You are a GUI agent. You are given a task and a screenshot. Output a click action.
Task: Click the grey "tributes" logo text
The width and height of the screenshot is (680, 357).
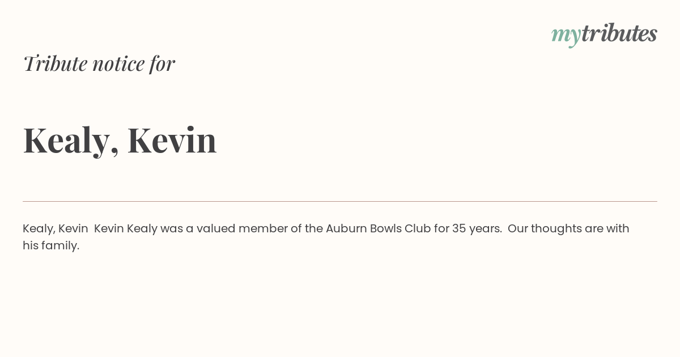[x=619, y=33]
